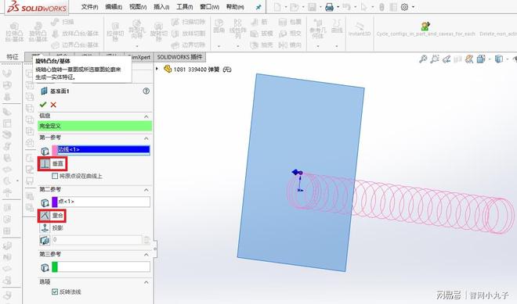Collapse the 第二参考 section
Image resolution: width=517 pixels, height=304 pixels.
(x=146, y=190)
